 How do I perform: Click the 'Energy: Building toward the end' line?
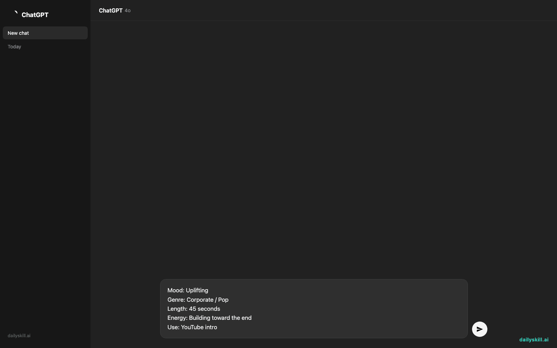click(x=209, y=318)
